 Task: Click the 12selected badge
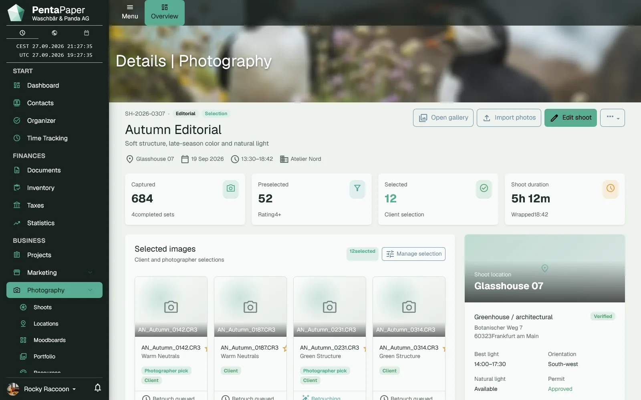362,254
